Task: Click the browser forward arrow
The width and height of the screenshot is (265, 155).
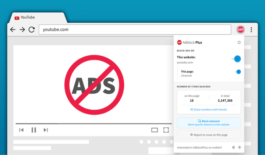Action: click(22, 30)
